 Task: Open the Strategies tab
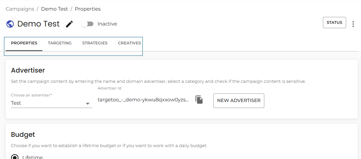click(x=95, y=43)
